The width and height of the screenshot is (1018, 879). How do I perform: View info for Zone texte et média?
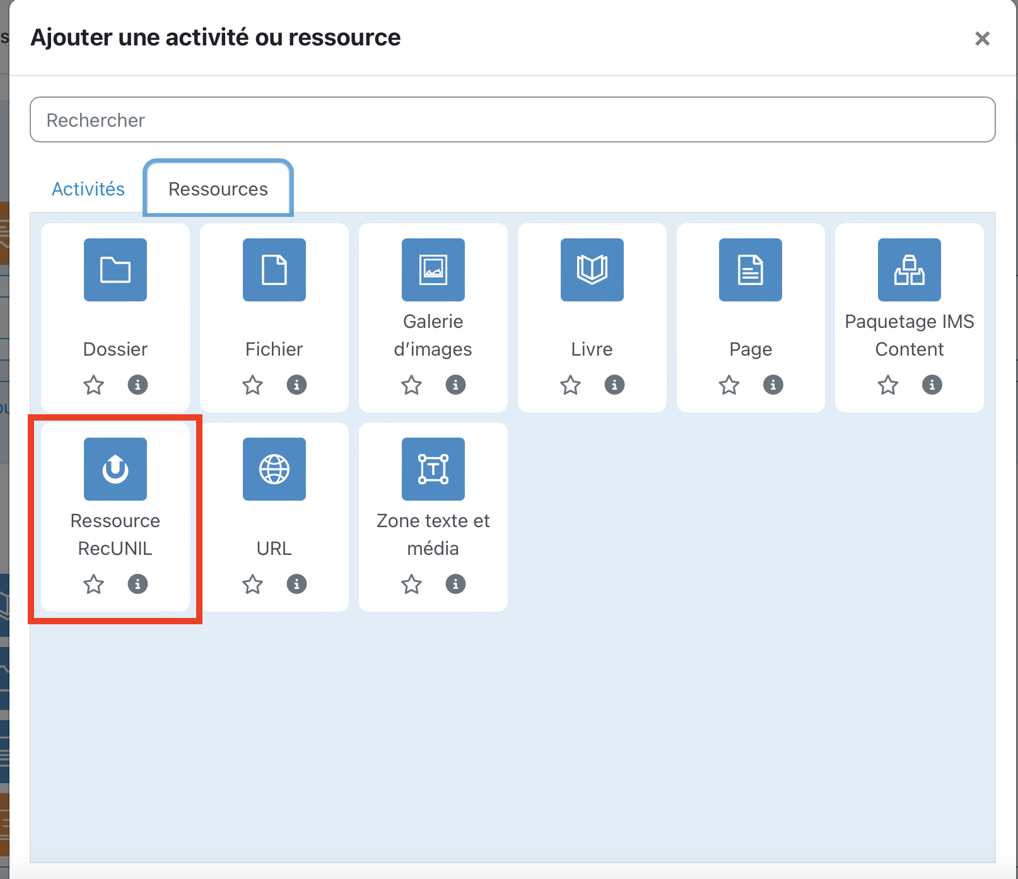click(x=455, y=585)
